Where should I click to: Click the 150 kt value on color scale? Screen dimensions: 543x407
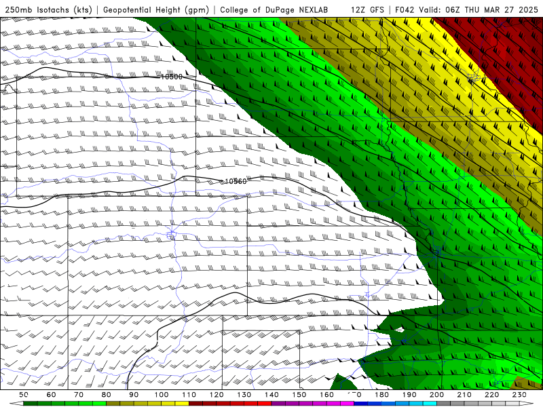299,395
